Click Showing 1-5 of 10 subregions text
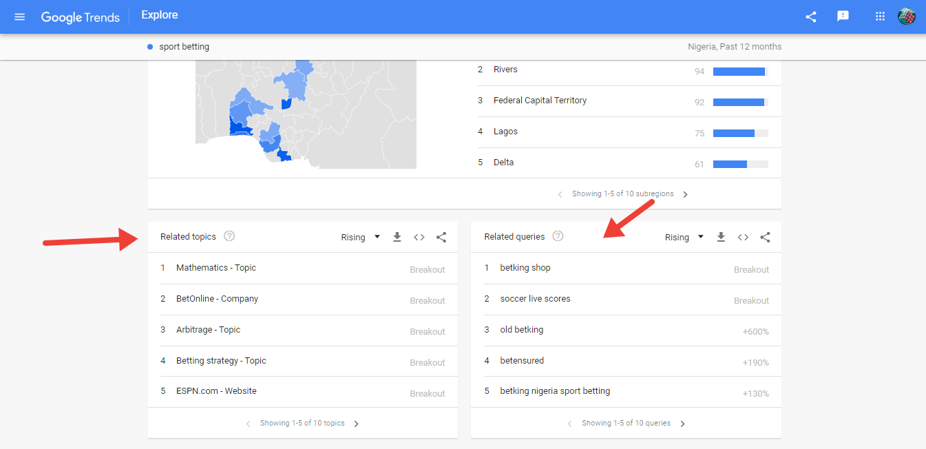926x449 pixels. tap(622, 194)
